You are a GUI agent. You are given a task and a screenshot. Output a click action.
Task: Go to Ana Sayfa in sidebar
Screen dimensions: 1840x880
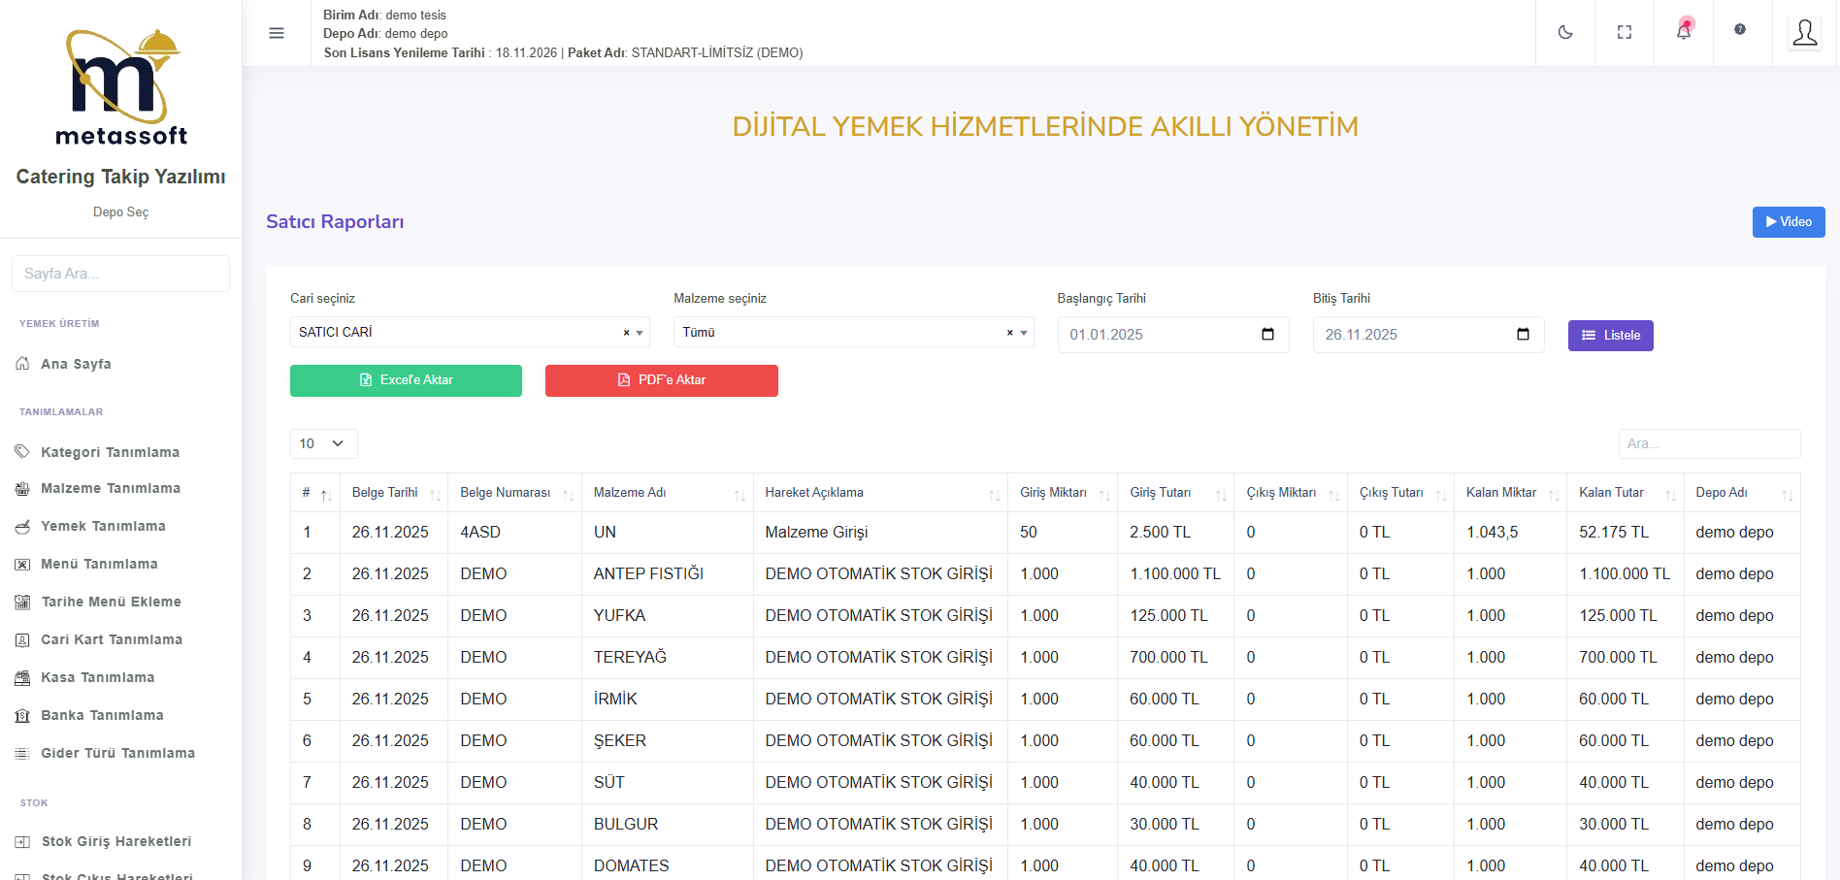tap(76, 364)
